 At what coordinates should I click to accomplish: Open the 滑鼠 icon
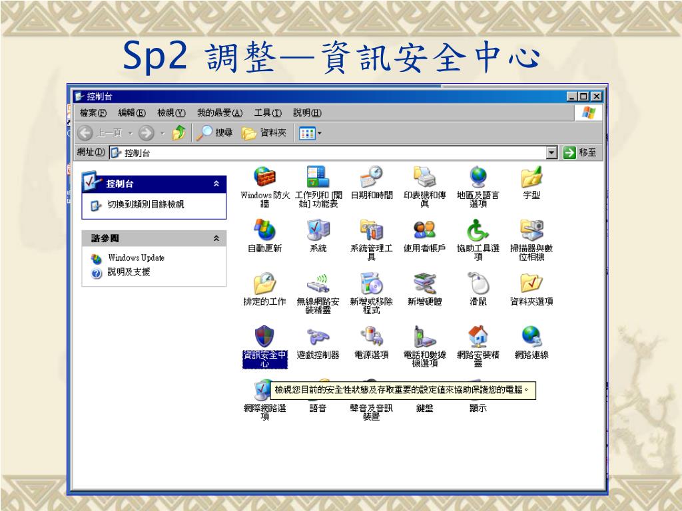[478, 283]
